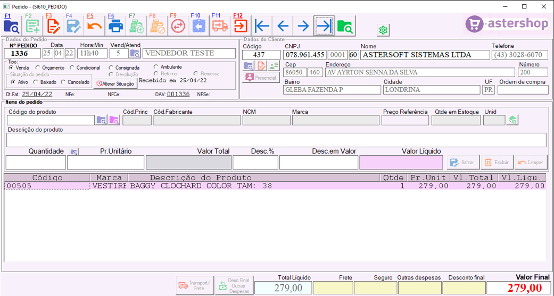This screenshot has height=296, width=554.
Task: Click Desc.Final Outras Despesas button
Action: 234,285
